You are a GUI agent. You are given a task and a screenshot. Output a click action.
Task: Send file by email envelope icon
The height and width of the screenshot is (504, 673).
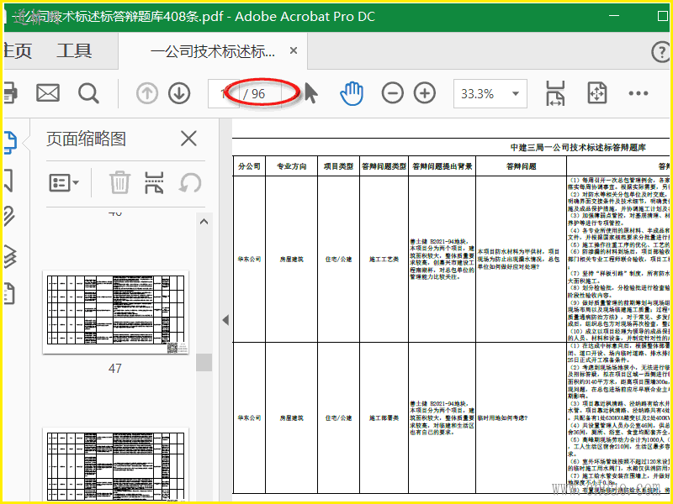point(48,93)
